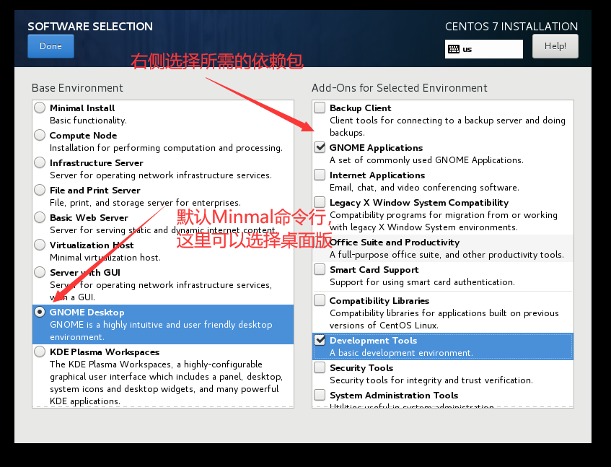Click Add-Ons for Selected Environment heading

coord(400,88)
